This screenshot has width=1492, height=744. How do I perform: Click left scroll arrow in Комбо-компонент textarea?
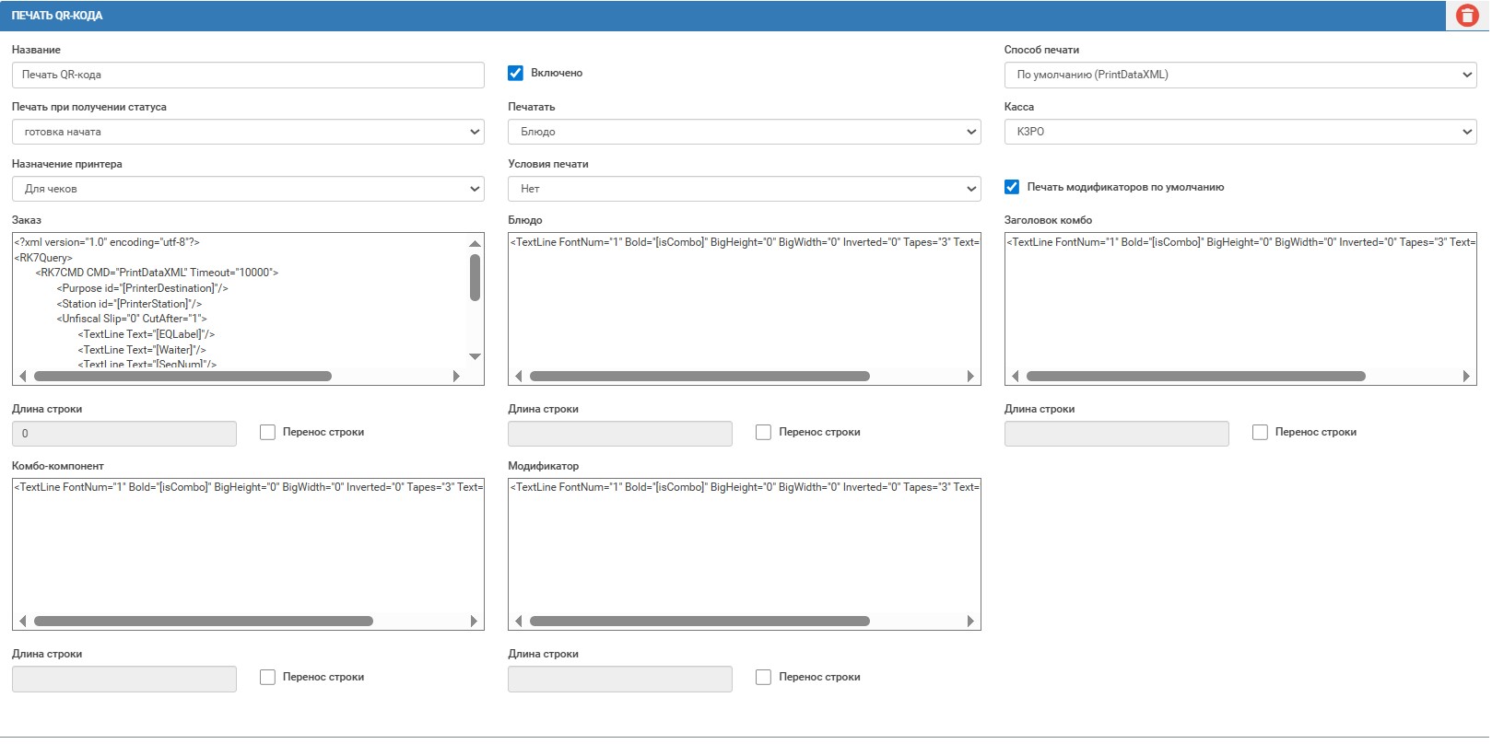(22, 621)
